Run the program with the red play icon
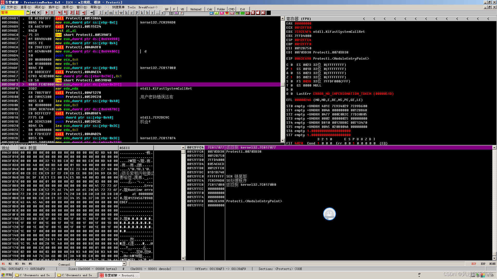Screen dimensions: 497x279 47,13
